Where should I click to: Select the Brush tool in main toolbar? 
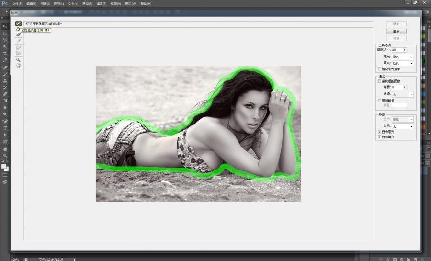coord(5,74)
